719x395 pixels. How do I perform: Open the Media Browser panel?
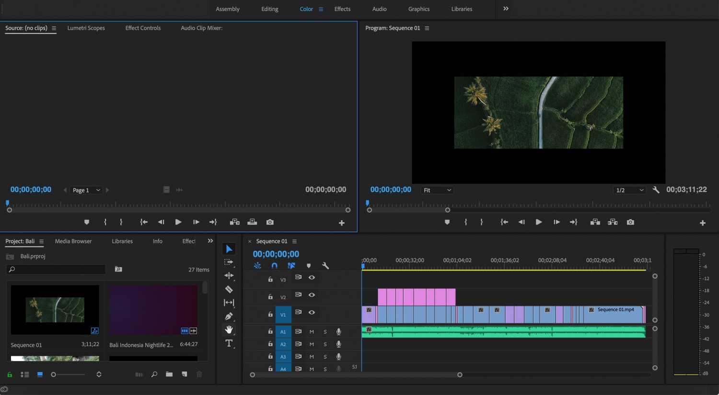pyautogui.click(x=73, y=241)
